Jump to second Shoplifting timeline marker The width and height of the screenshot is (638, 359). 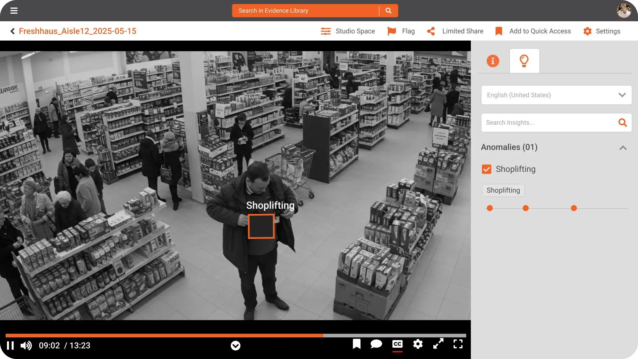(525, 208)
